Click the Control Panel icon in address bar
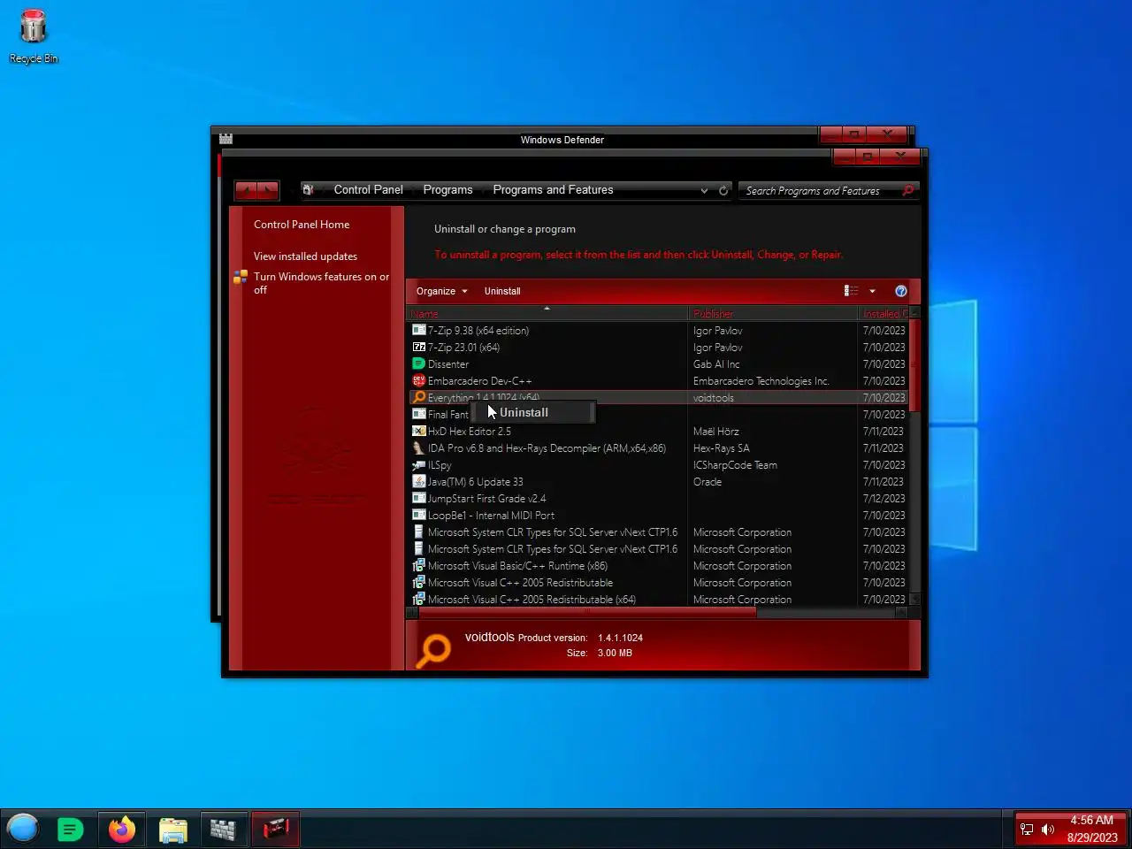 [308, 189]
